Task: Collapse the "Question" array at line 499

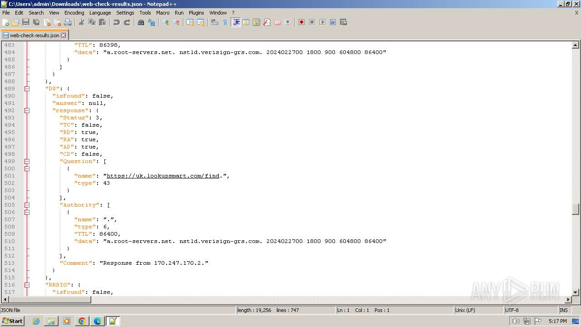Action: [x=27, y=161]
